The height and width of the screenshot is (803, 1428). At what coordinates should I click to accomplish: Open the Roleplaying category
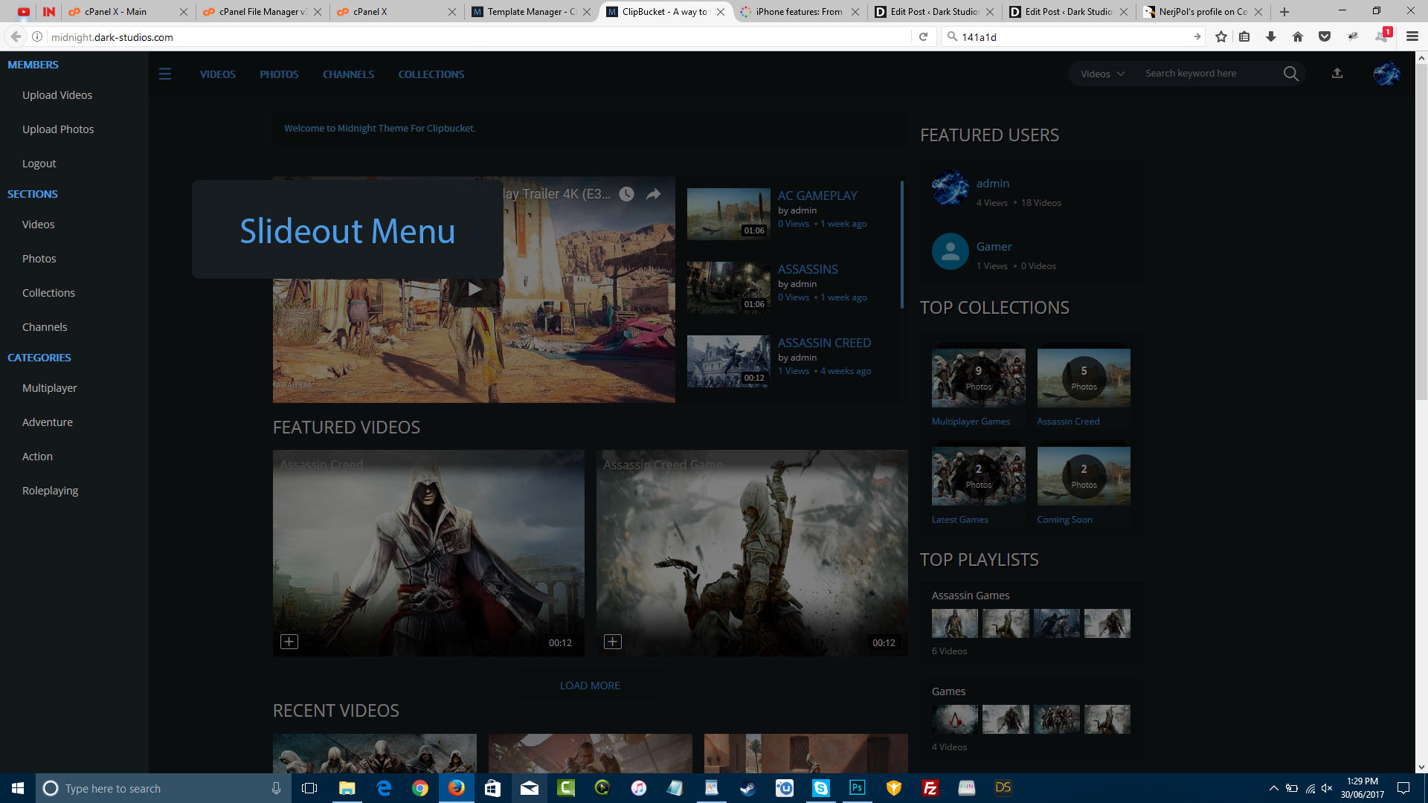pos(50,491)
